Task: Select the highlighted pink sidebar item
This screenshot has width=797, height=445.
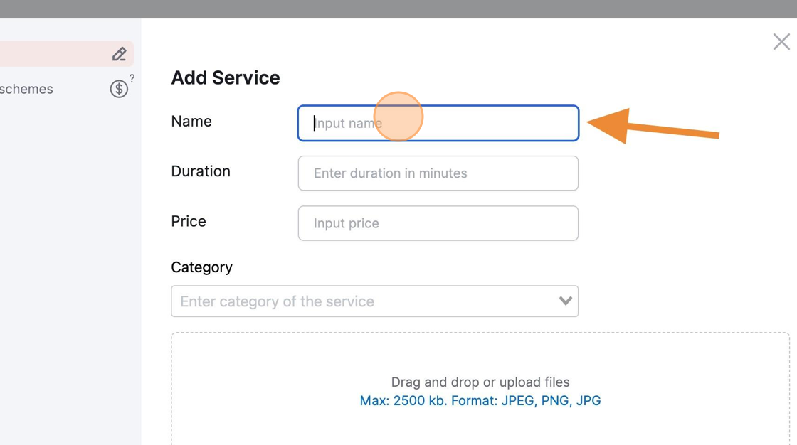Action: 67,54
